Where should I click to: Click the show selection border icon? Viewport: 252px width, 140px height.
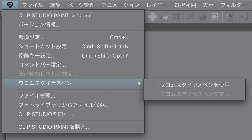(214, 17)
